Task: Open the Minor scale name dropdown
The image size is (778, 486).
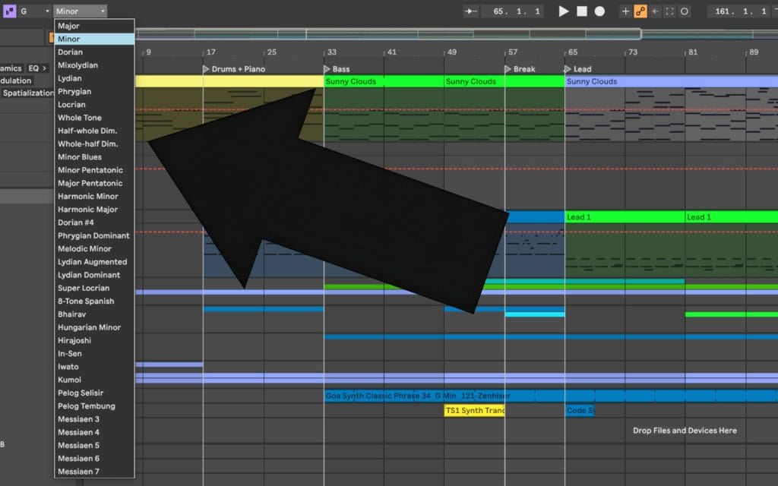Action: tap(80, 11)
